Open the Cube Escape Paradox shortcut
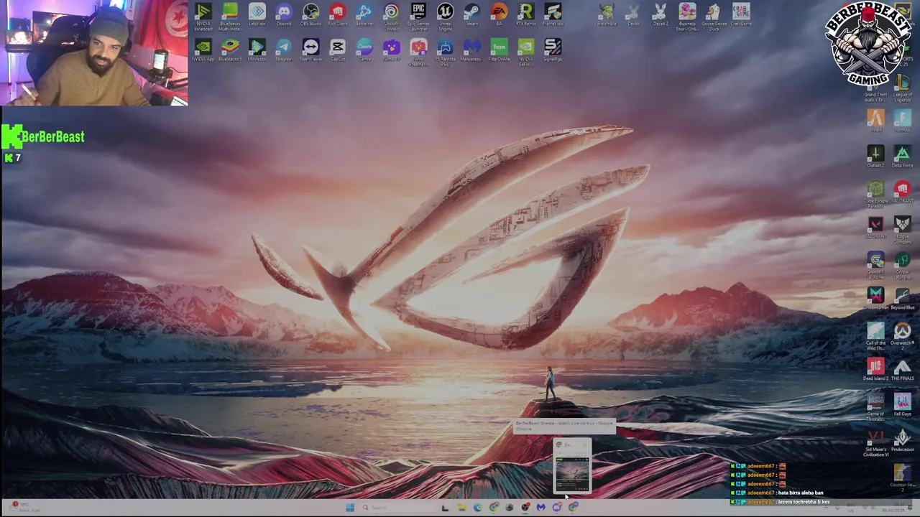The image size is (920, 517). [x=875, y=194]
